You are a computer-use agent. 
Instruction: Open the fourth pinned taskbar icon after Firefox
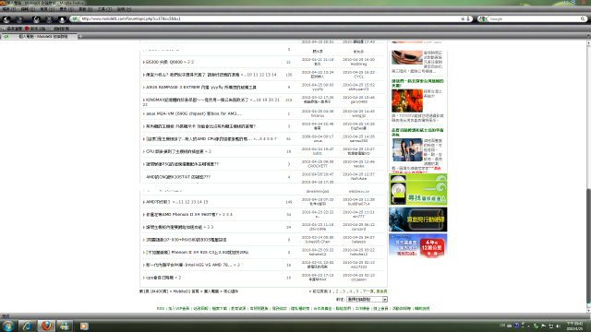pyautogui.click(x=65, y=326)
